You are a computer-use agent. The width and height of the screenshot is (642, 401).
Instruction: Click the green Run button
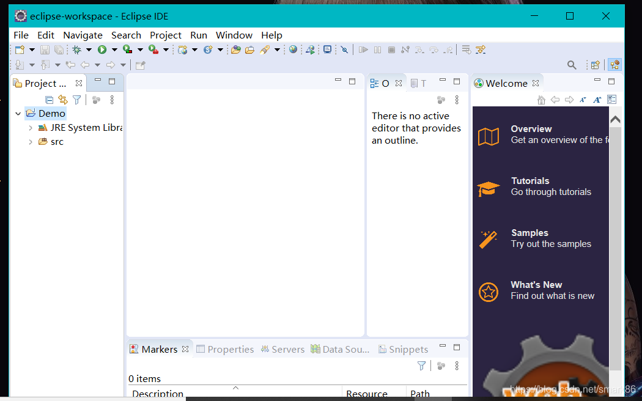click(x=102, y=50)
